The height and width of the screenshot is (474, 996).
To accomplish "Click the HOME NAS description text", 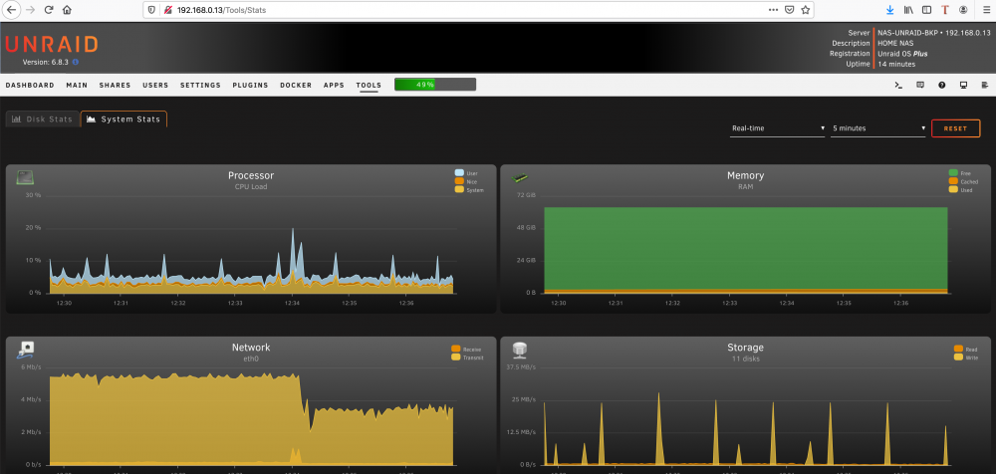I will point(895,43).
